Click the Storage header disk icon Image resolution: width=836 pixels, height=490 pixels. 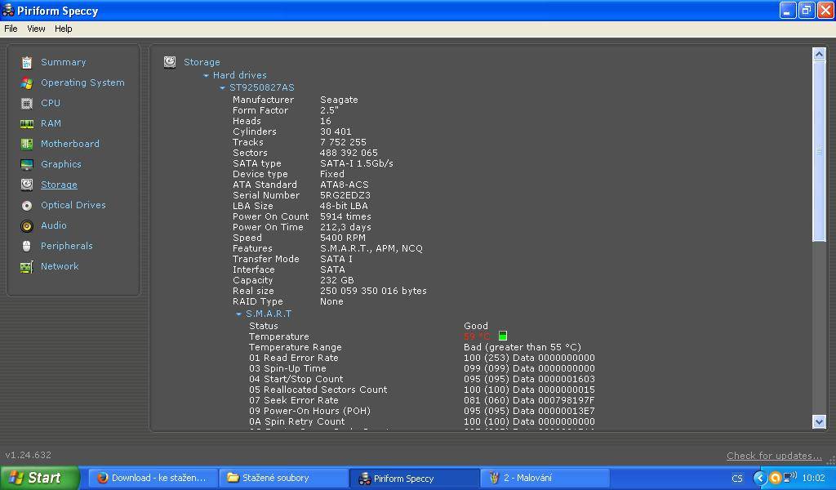pos(170,62)
